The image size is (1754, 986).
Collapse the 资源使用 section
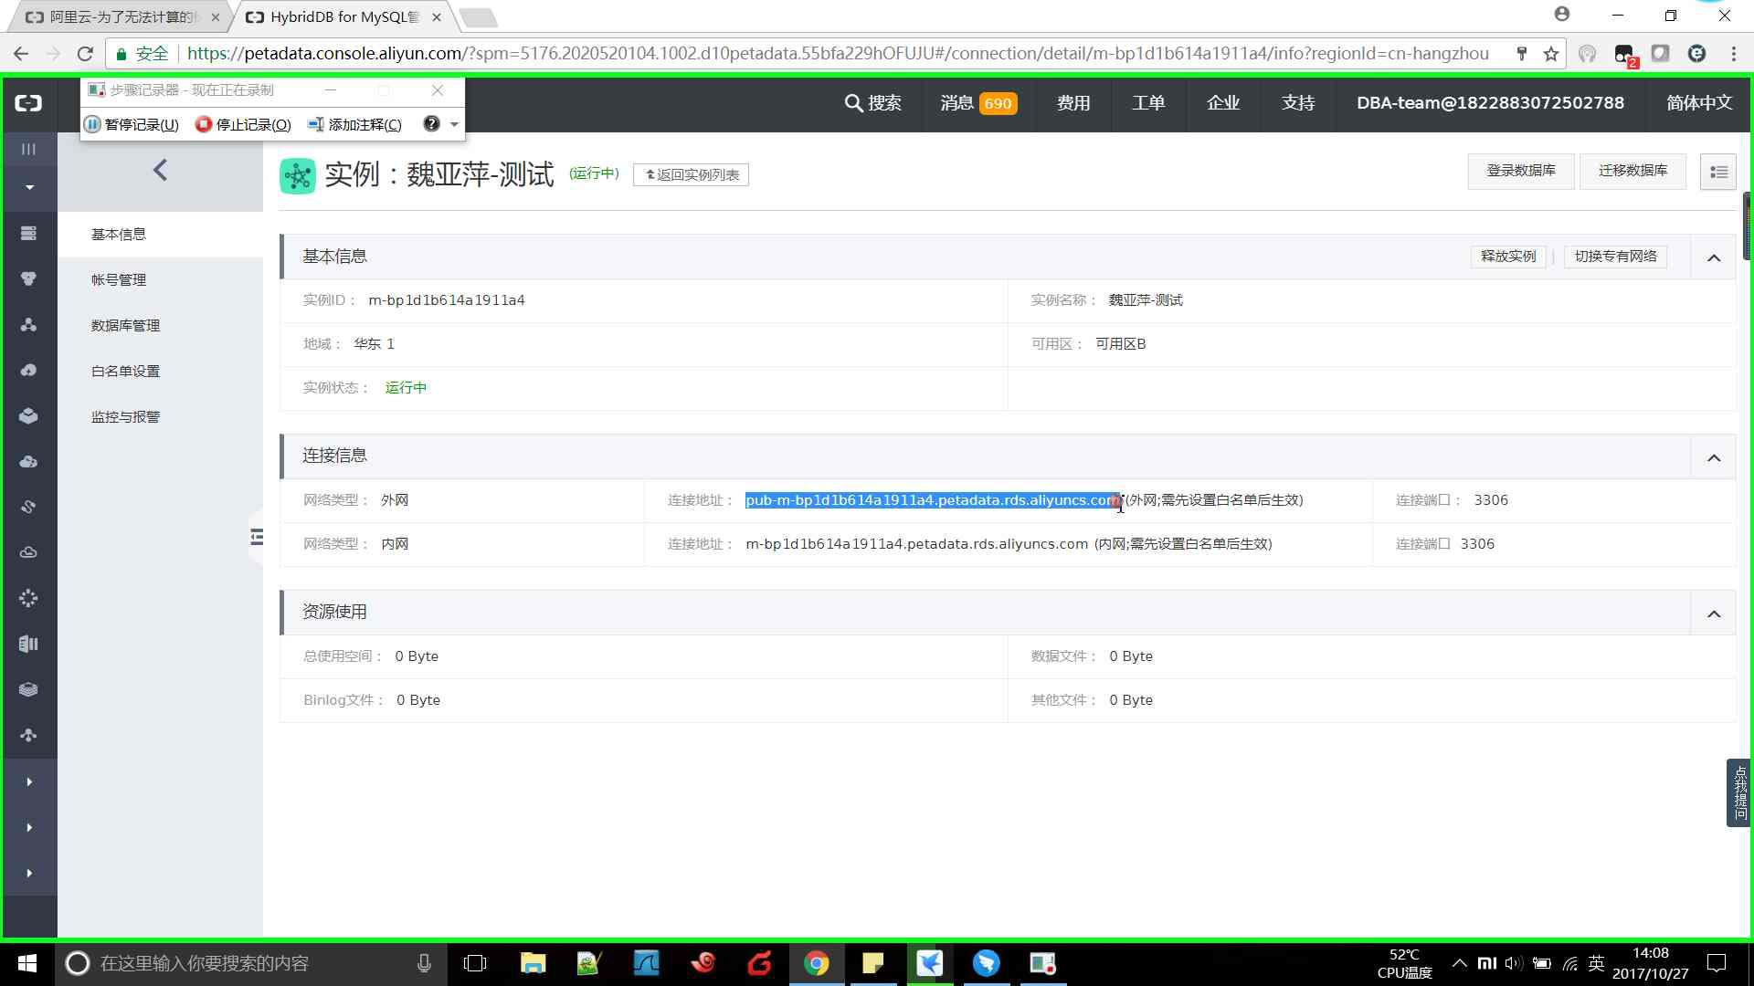pyautogui.click(x=1714, y=614)
